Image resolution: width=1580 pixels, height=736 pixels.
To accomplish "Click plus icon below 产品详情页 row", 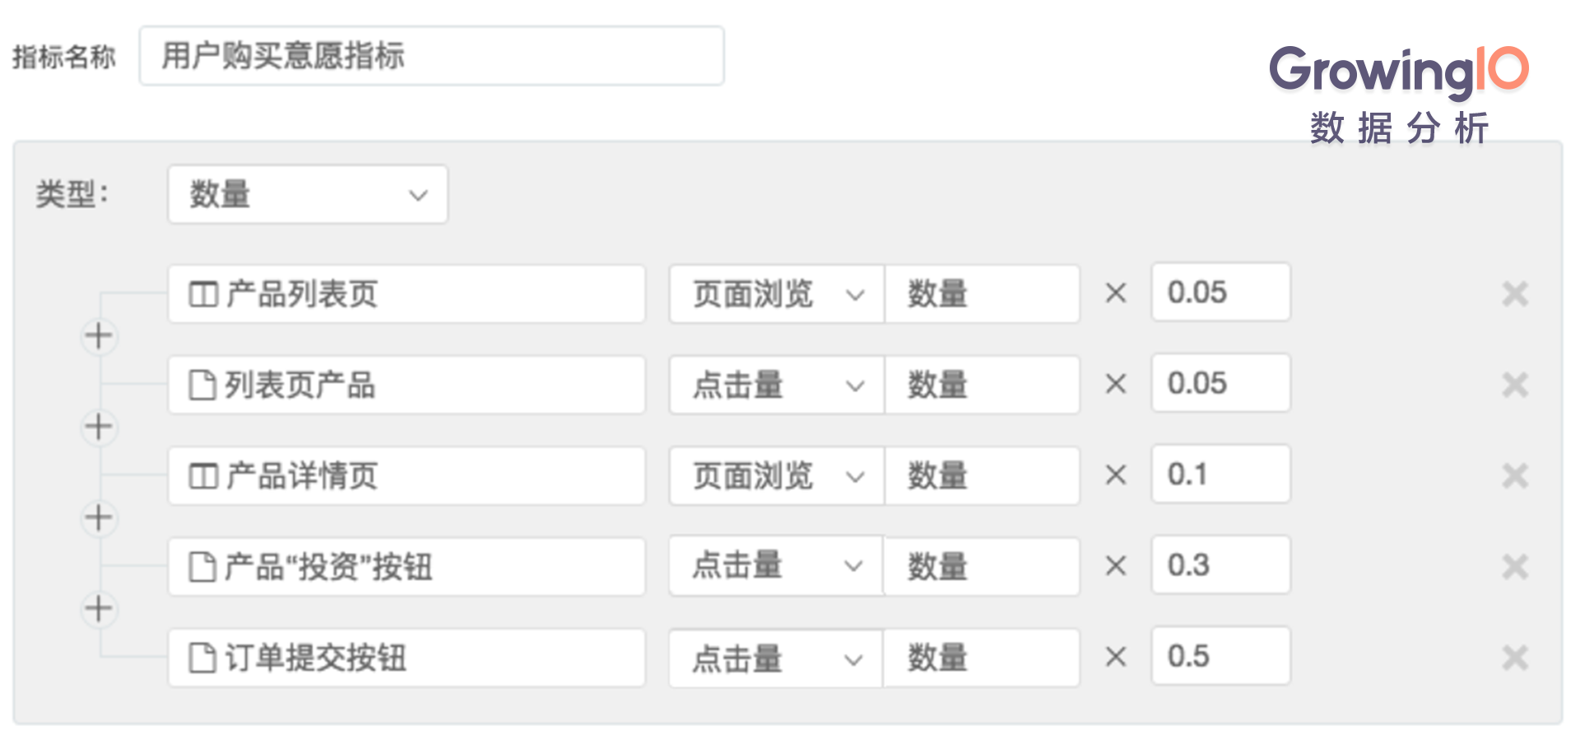I will pos(99,518).
